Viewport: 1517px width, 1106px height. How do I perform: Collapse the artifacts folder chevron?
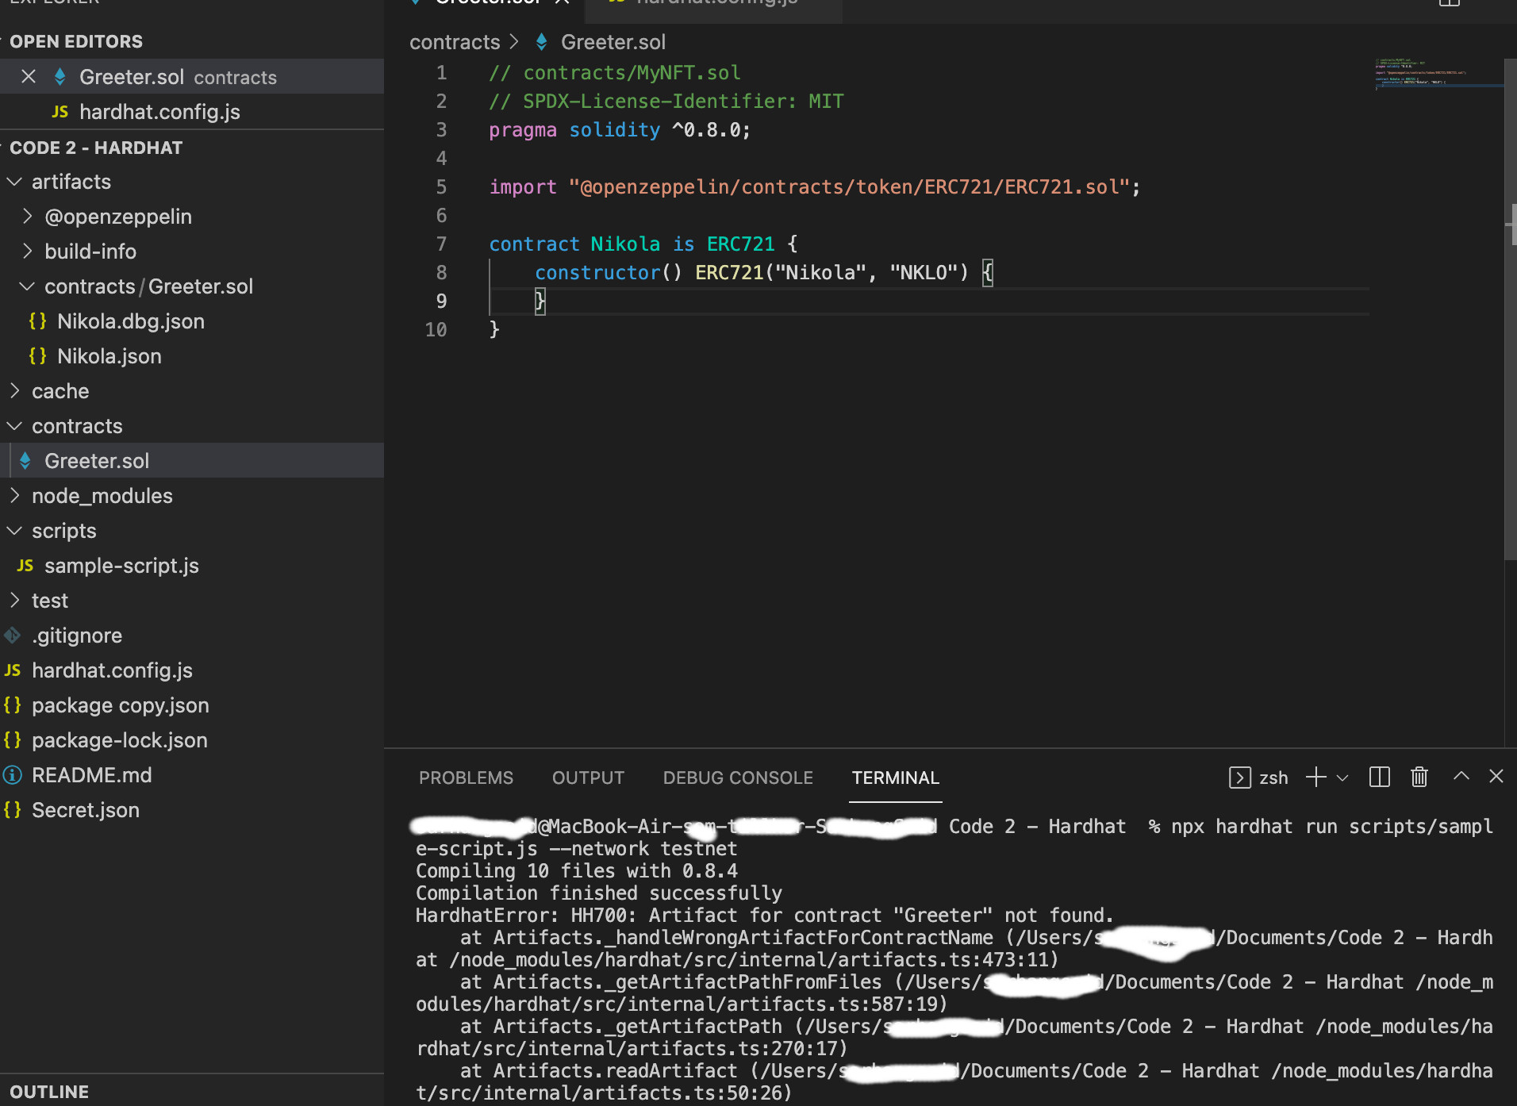click(x=14, y=182)
